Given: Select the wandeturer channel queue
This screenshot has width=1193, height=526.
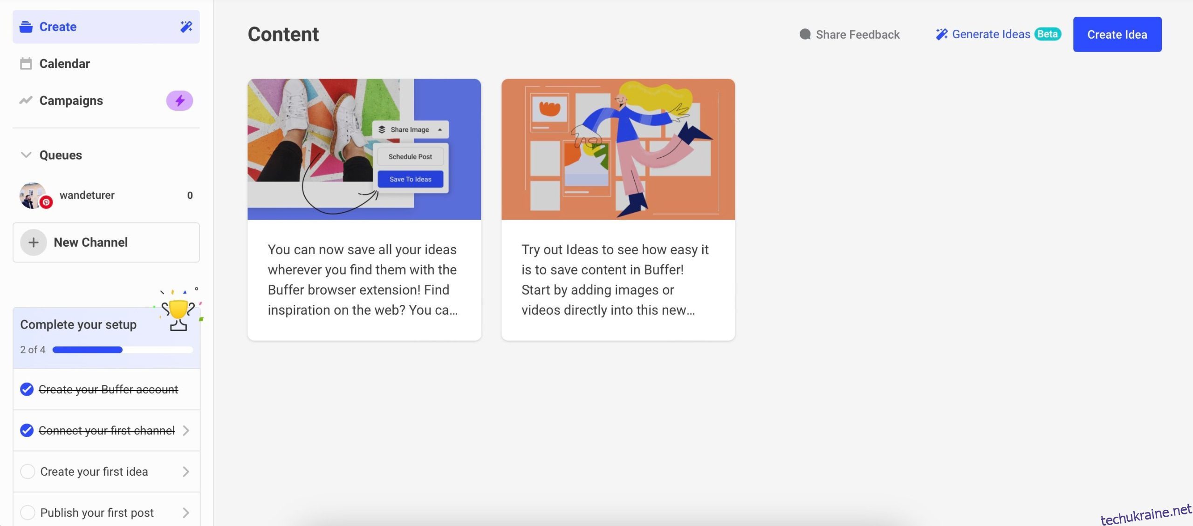Looking at the screenshot, I should (x=106, y=195).
